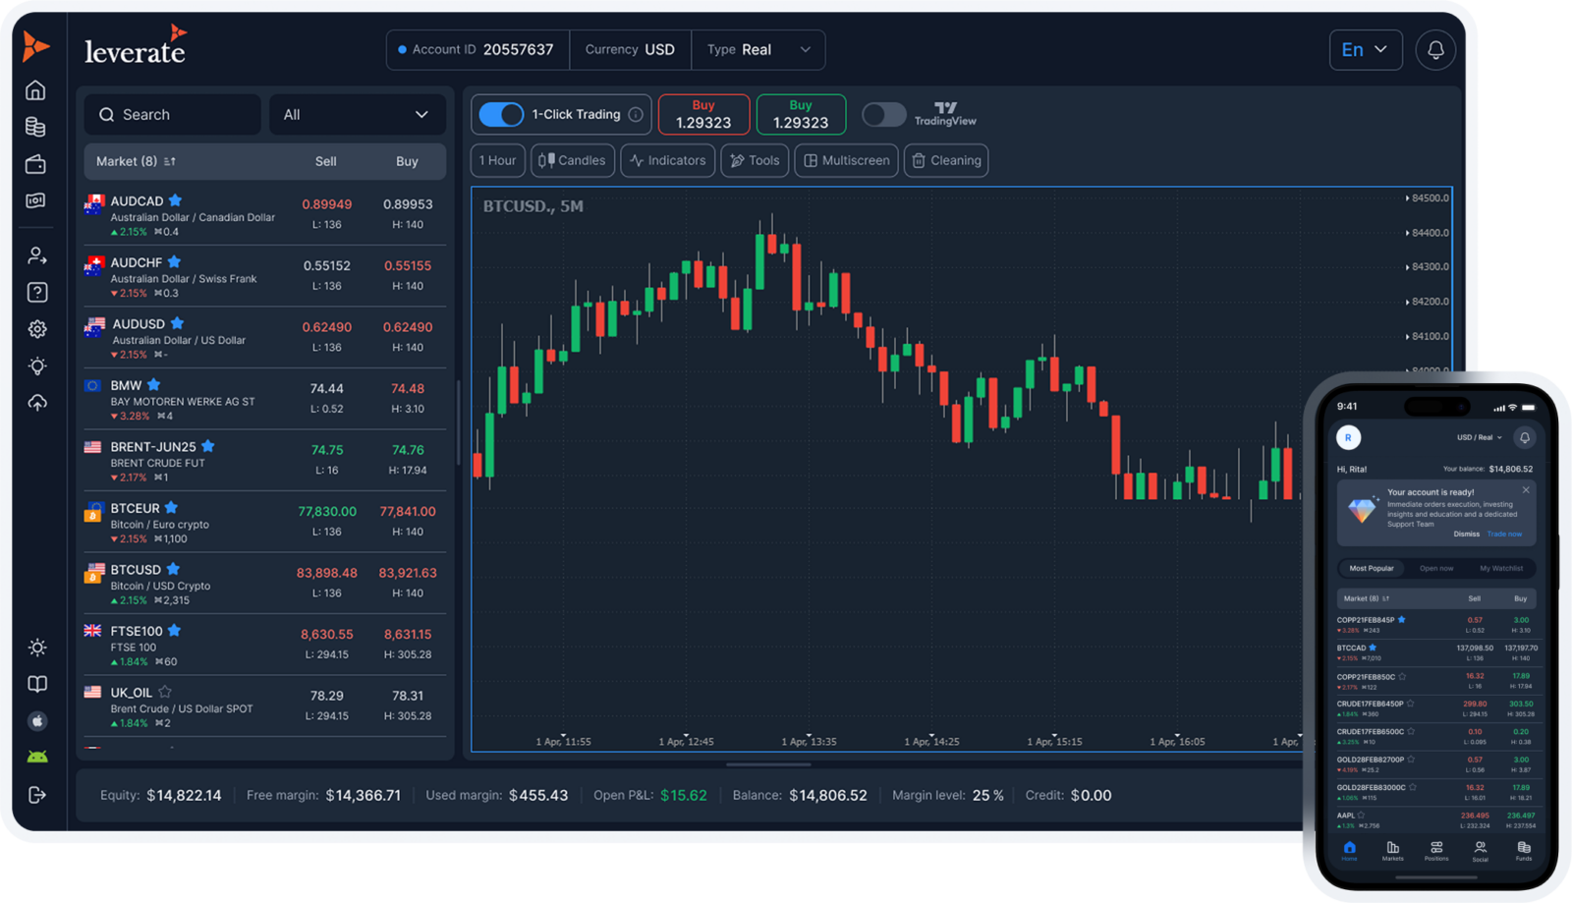
Task: Tap the bell icon on the phone
Action: coord(1525,437)
